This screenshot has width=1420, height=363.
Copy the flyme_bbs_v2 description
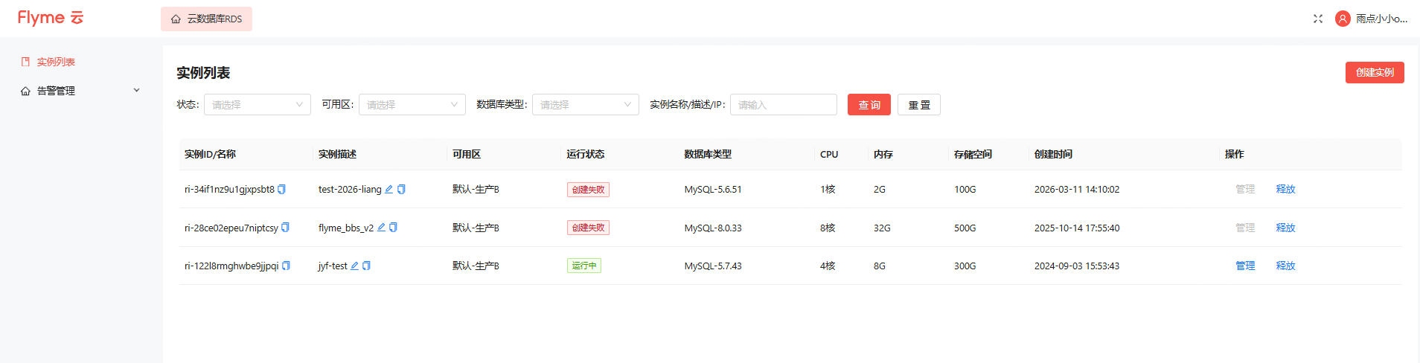pyautogui.click(x=393, y=228)
